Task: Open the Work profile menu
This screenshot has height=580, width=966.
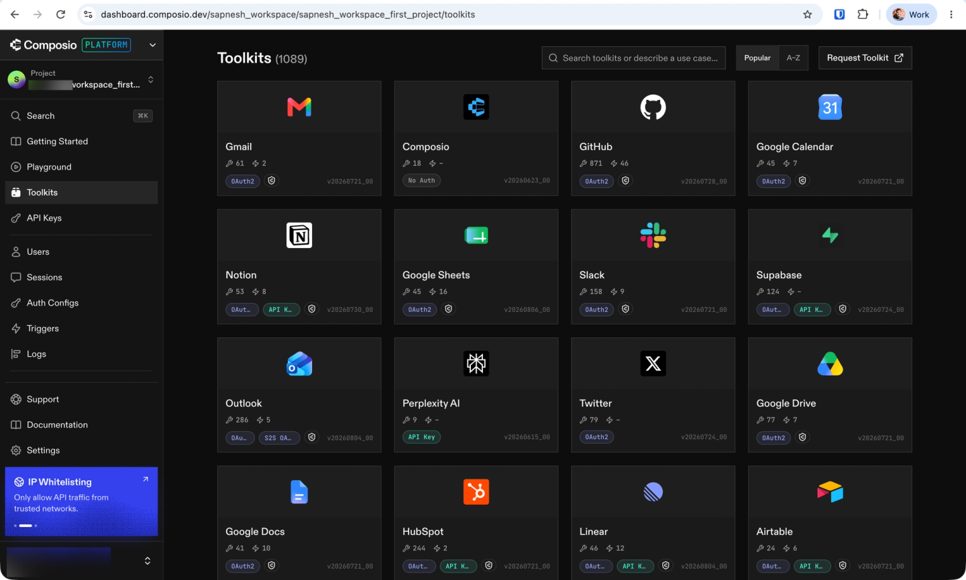Action: point(911,14)
